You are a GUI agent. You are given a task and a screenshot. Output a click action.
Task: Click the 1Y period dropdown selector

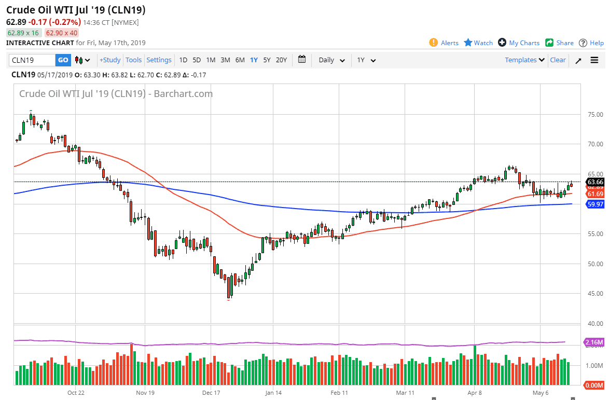coord(366,60)
